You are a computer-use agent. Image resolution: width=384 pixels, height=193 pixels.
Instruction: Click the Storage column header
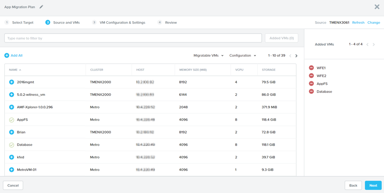point(269,70)
